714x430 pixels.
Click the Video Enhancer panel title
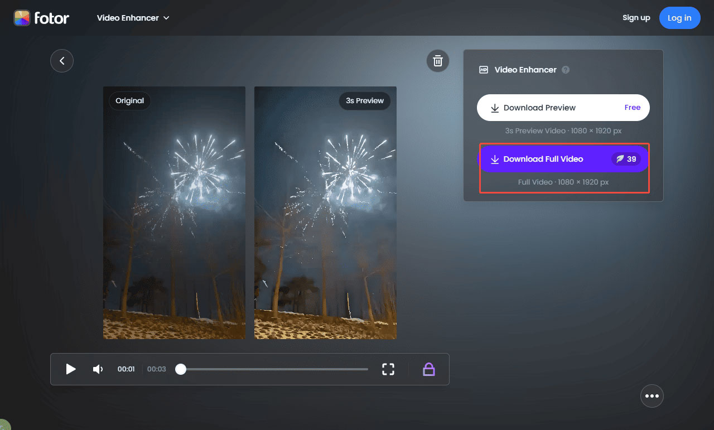pos(525,70)
